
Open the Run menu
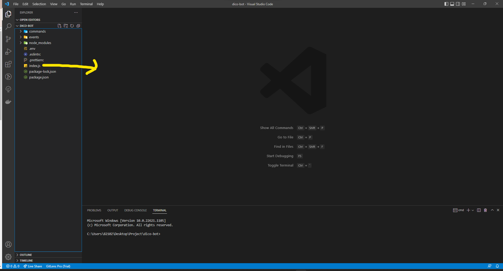[73, 4]
